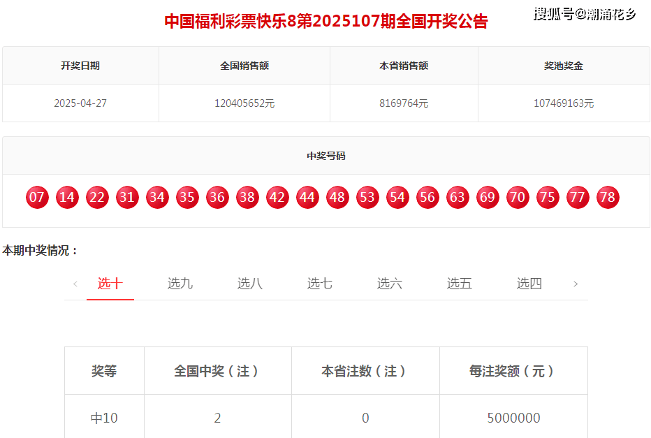Click the 中10 prize tier cell
This screenshot has width=651, height=438.
[104, 418]
